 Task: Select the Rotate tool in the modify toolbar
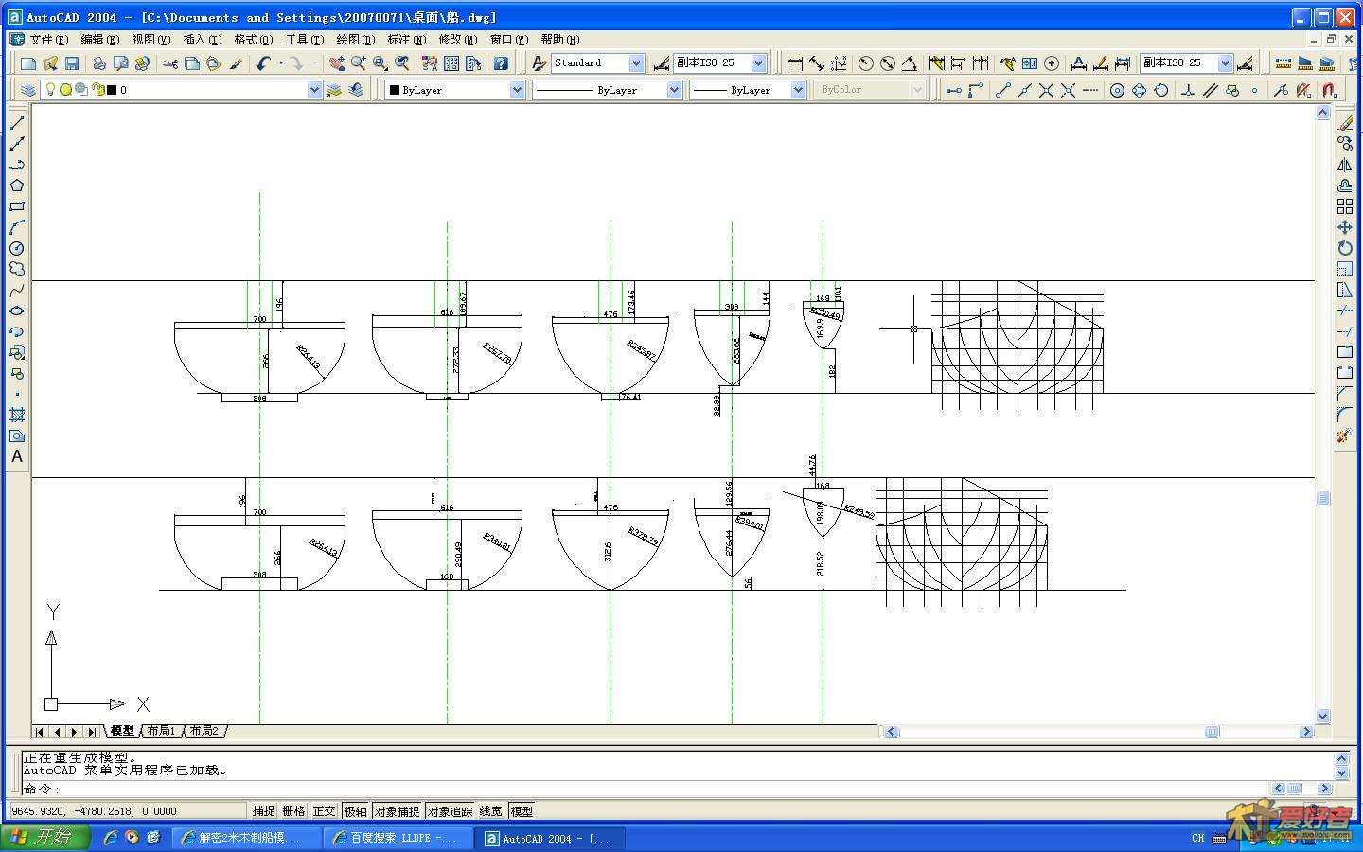[1345, 248]
